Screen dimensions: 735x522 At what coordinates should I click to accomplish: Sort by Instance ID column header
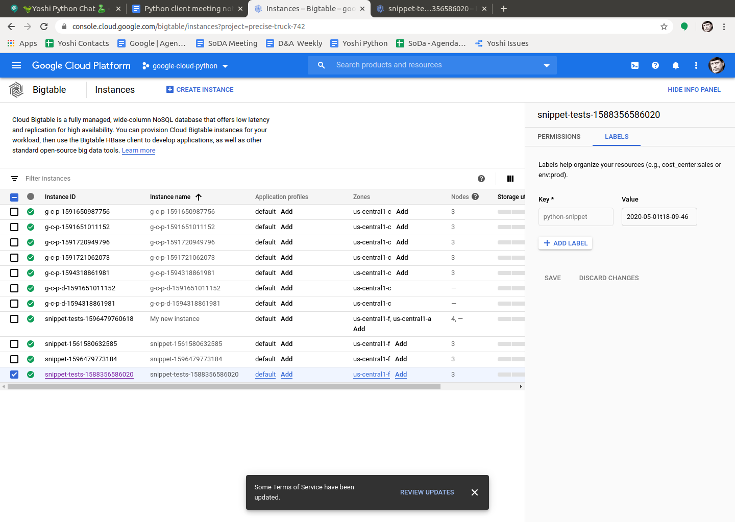pyautogui.click(x=60, y=197)
